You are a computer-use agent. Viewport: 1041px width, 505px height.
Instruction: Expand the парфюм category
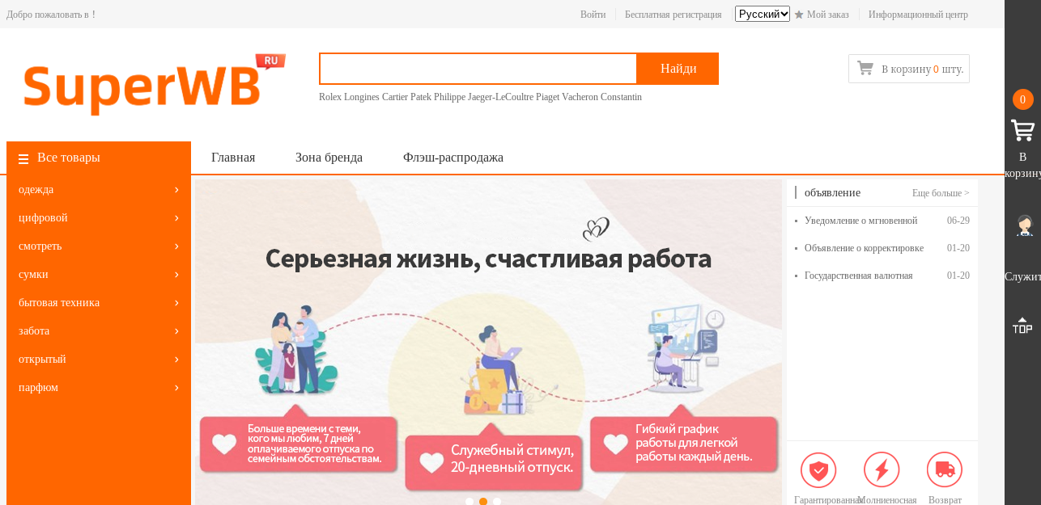[x=99, y=387]
